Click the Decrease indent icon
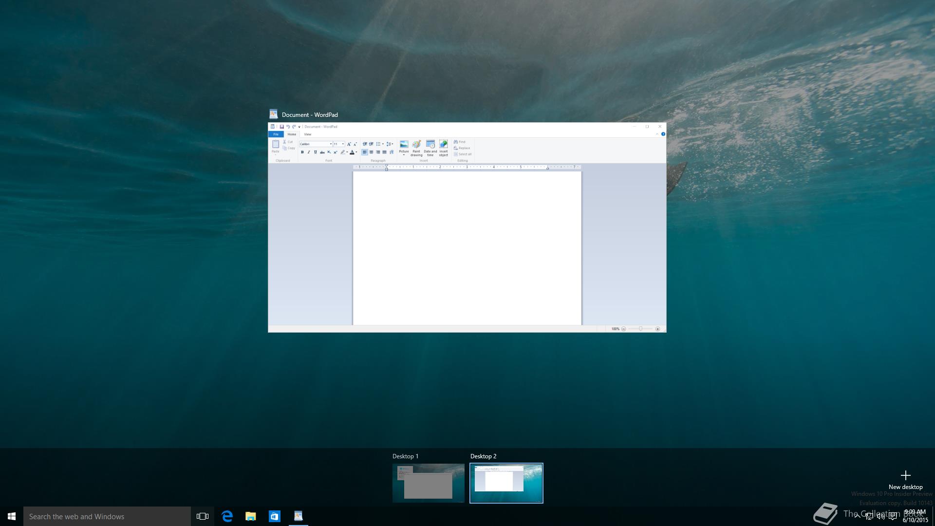The height and width of the screenshot is (526, 935). (365, 144)
